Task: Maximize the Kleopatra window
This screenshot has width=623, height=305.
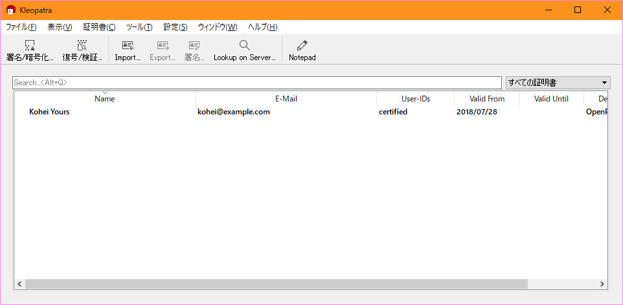Action: coord(578,10)
